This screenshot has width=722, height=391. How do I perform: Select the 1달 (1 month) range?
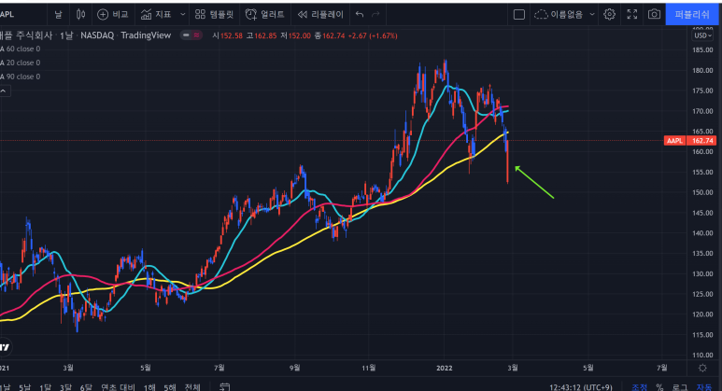[x=45, y=387]
